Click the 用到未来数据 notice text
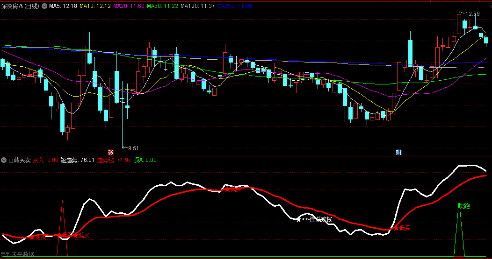 [x=17, y=254]
